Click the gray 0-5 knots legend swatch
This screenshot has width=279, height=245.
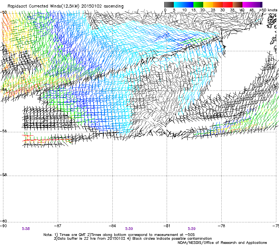(169, 5)
